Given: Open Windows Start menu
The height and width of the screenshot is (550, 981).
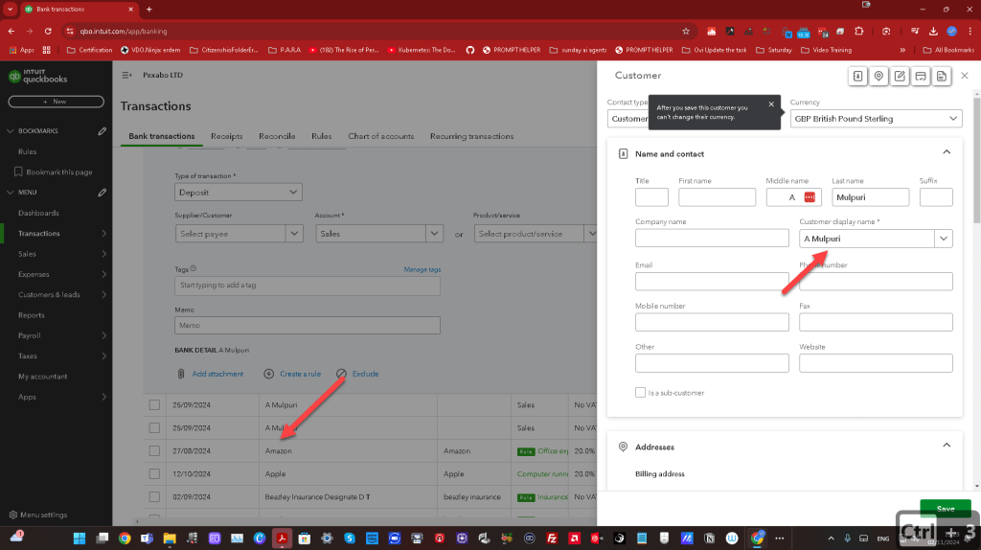Looking at the screenshot, I should coord(80,539).
